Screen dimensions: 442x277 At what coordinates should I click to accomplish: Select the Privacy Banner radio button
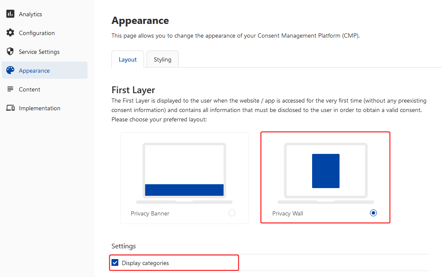click(x=232, y=213)
